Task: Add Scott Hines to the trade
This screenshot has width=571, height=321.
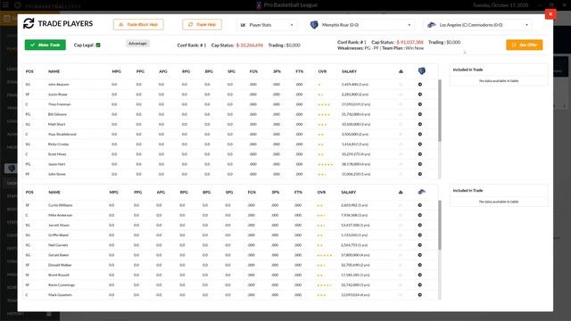Action: point(420,154)
